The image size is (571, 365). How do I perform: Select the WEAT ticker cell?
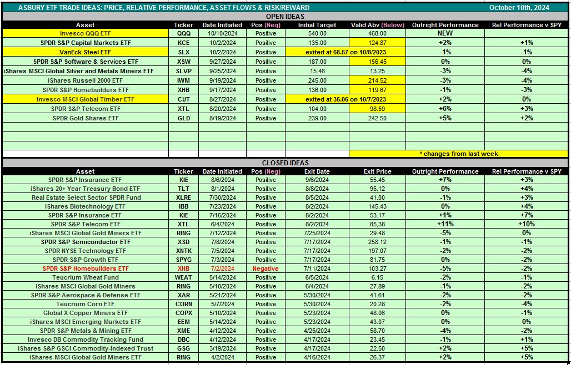point(183,277)
